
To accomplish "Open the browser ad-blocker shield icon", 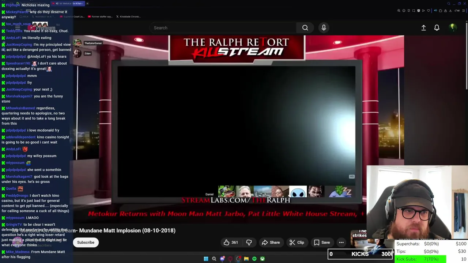I will (x=419, y=11).
